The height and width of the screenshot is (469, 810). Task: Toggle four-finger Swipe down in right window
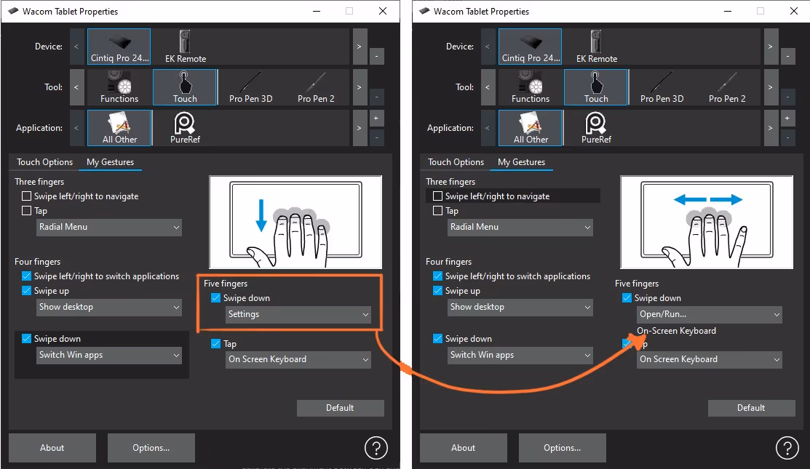[x=437, y=338]
